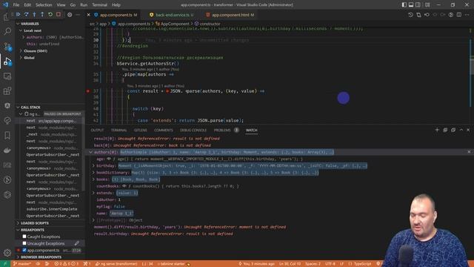
Task: Collapse the Local: next scope
Action: click(21, 30)
